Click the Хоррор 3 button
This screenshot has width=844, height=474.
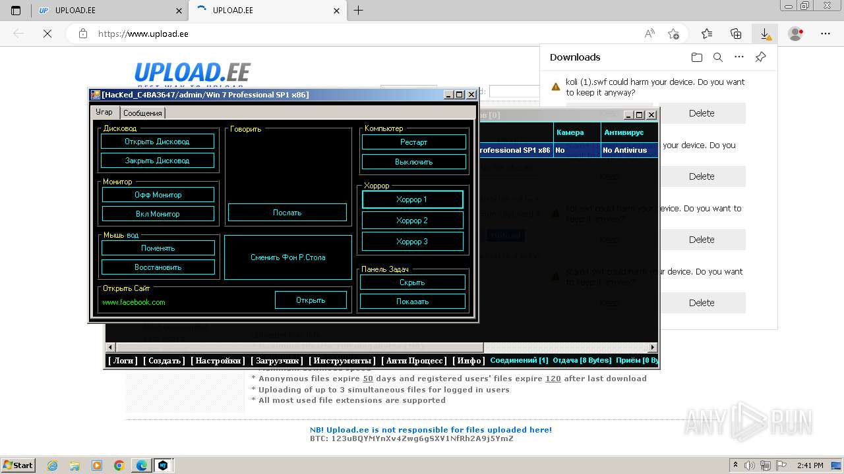coord(412,242)
